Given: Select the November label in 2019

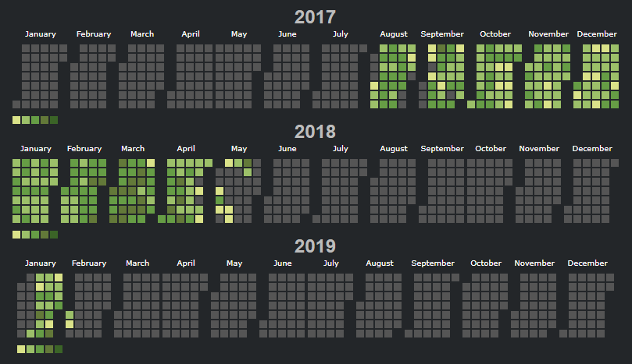Looking at the screenshot, I should pos(534,263).
